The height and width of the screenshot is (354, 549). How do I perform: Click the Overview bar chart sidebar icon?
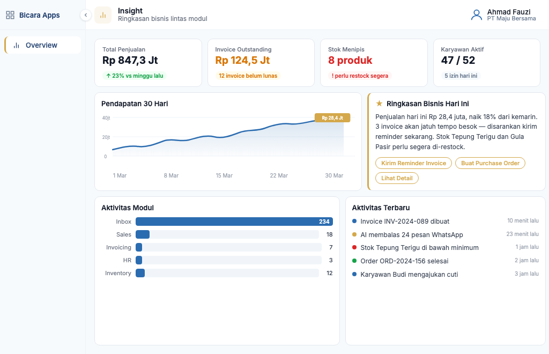click(17, 46)
